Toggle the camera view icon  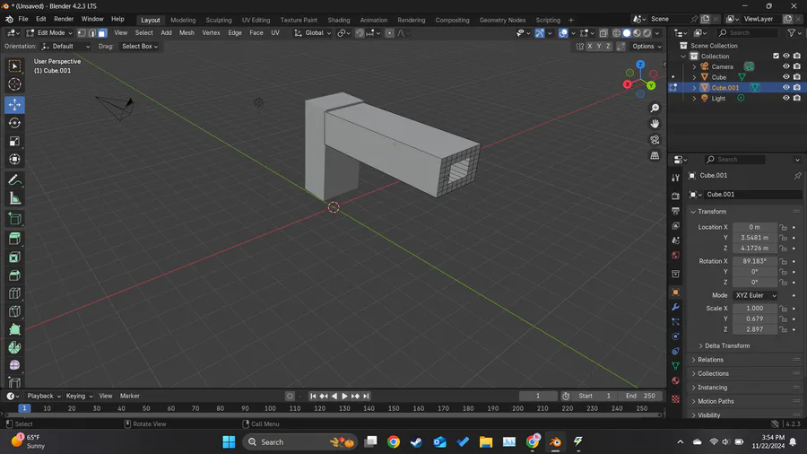[655, 140]
